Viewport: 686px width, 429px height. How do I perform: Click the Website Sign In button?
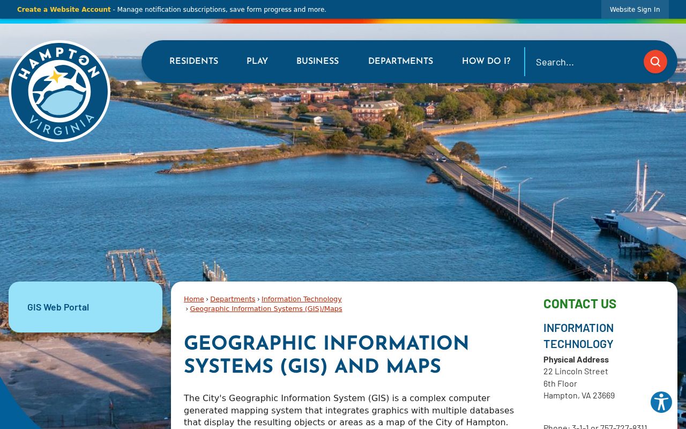point(635,10)
